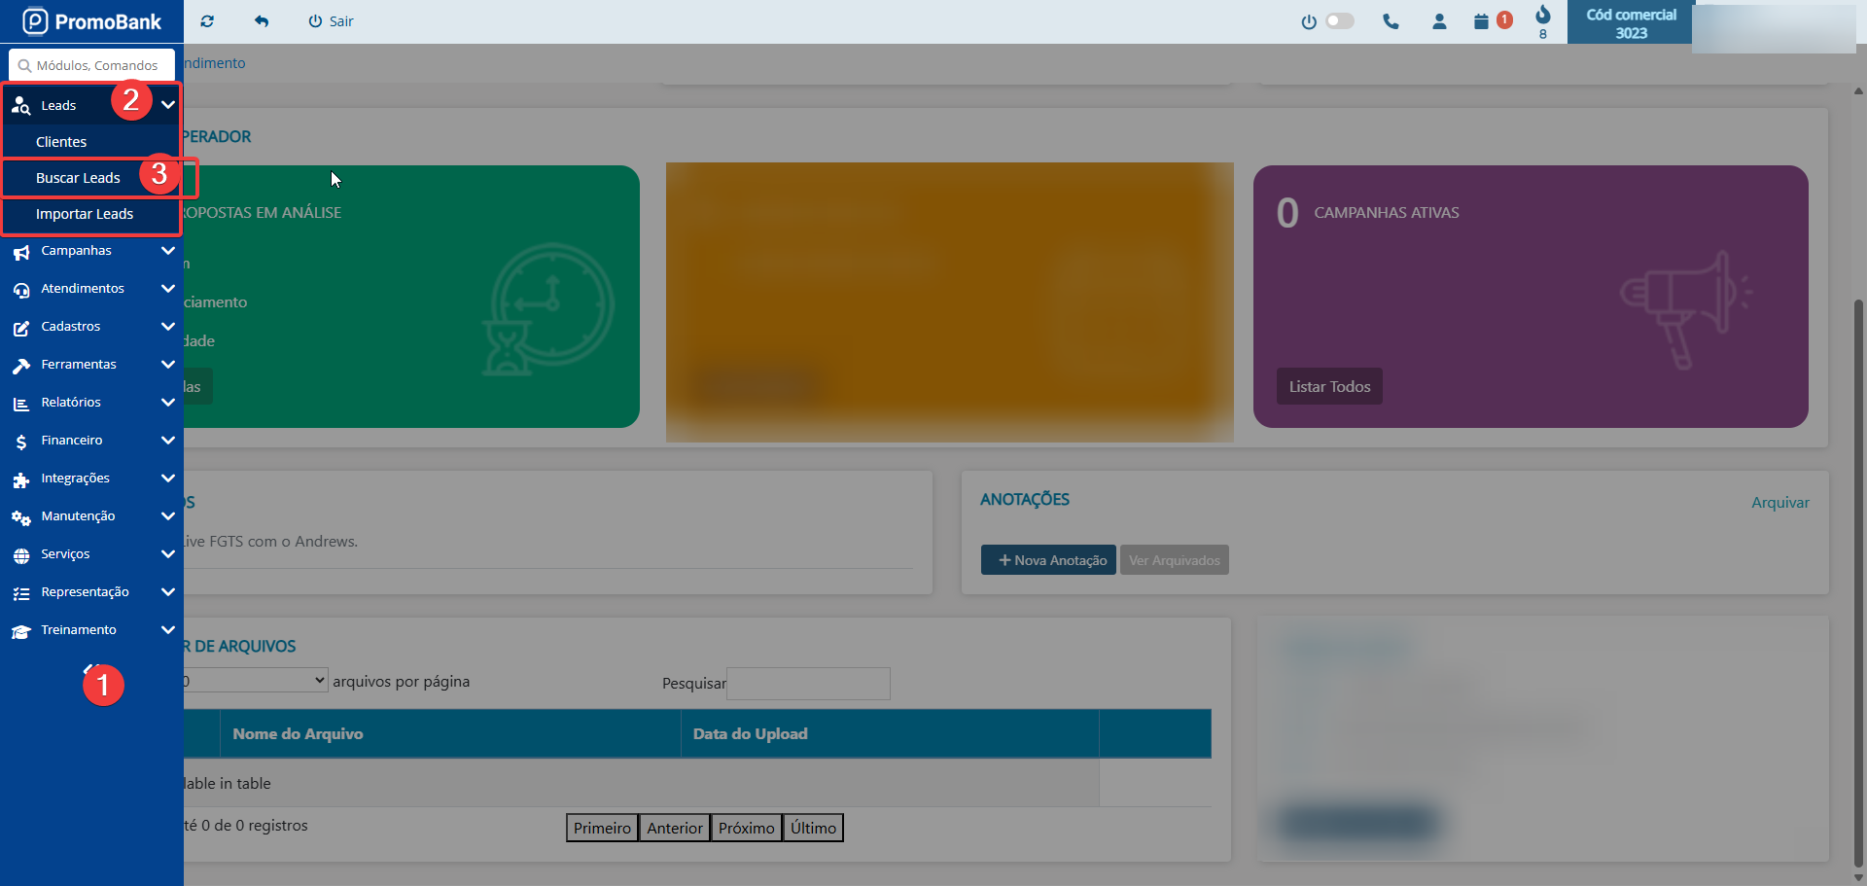
Task: Toggle the power switch in header
Action: (1339, 21)
